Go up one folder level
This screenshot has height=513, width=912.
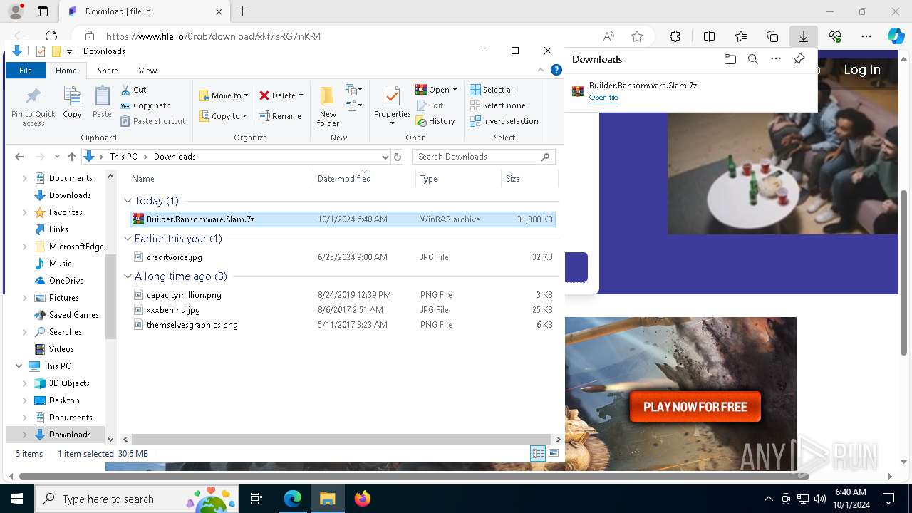click(71, 157)
